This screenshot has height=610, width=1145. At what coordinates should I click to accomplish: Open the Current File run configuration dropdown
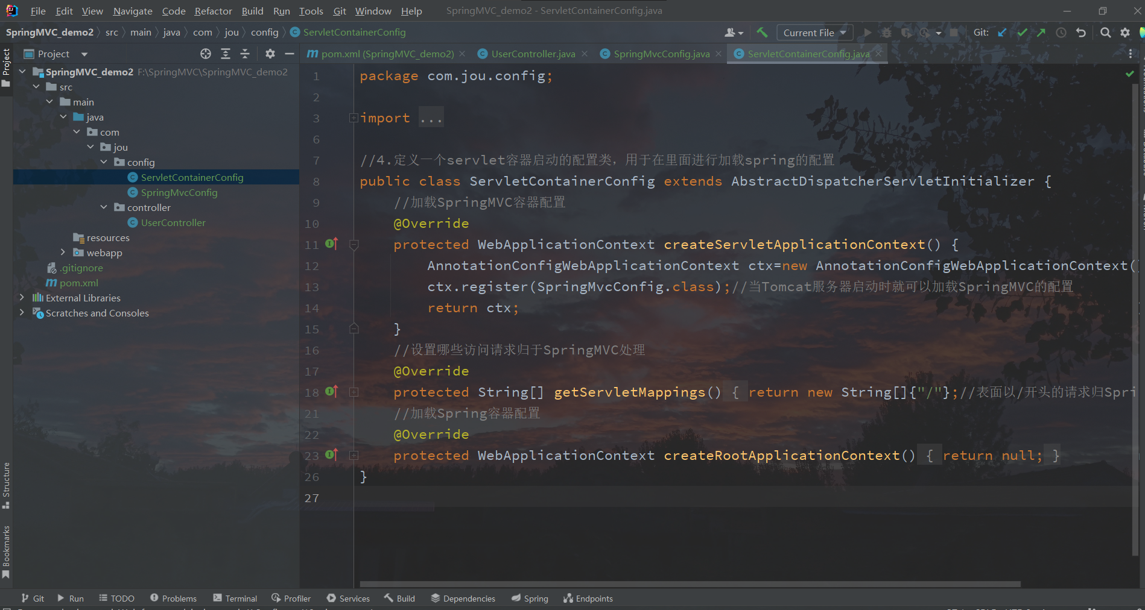coord(814,33)
